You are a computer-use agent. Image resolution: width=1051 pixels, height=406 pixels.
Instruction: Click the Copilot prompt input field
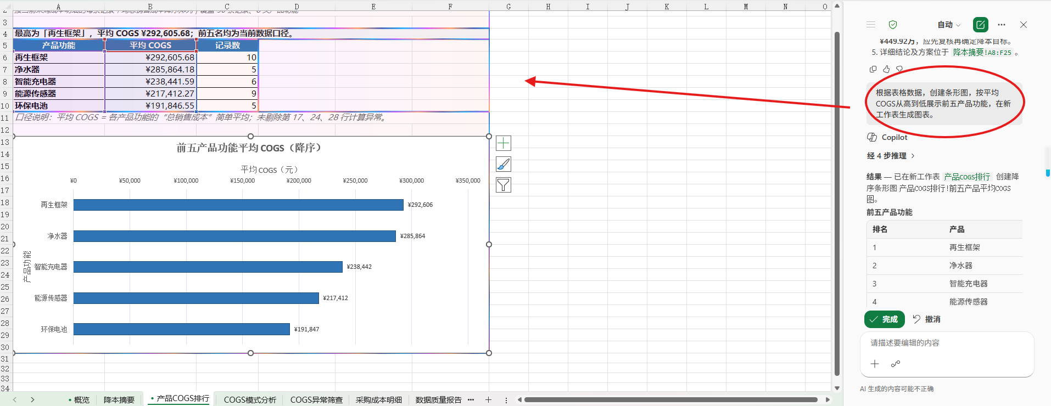click(x=947, y=343)
